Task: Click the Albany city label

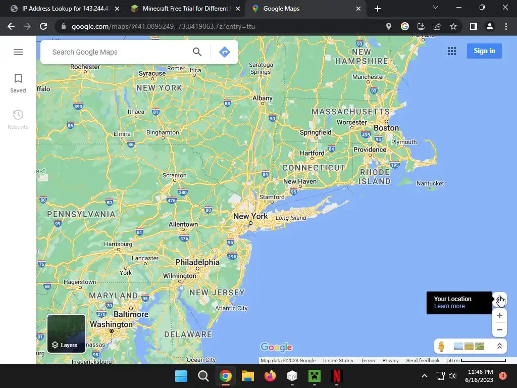Action: [263, 98]
